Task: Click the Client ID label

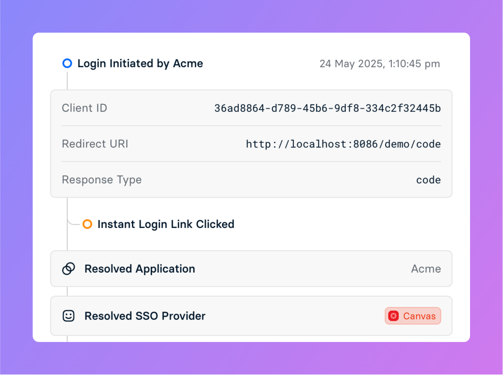Action: click(x=85, y=108)
